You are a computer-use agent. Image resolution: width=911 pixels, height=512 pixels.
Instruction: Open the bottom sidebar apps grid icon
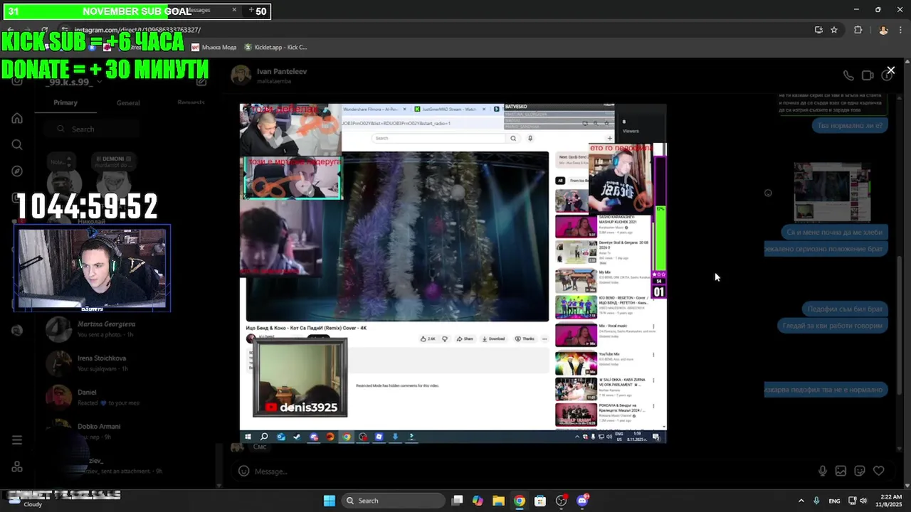tap(17, 467)
